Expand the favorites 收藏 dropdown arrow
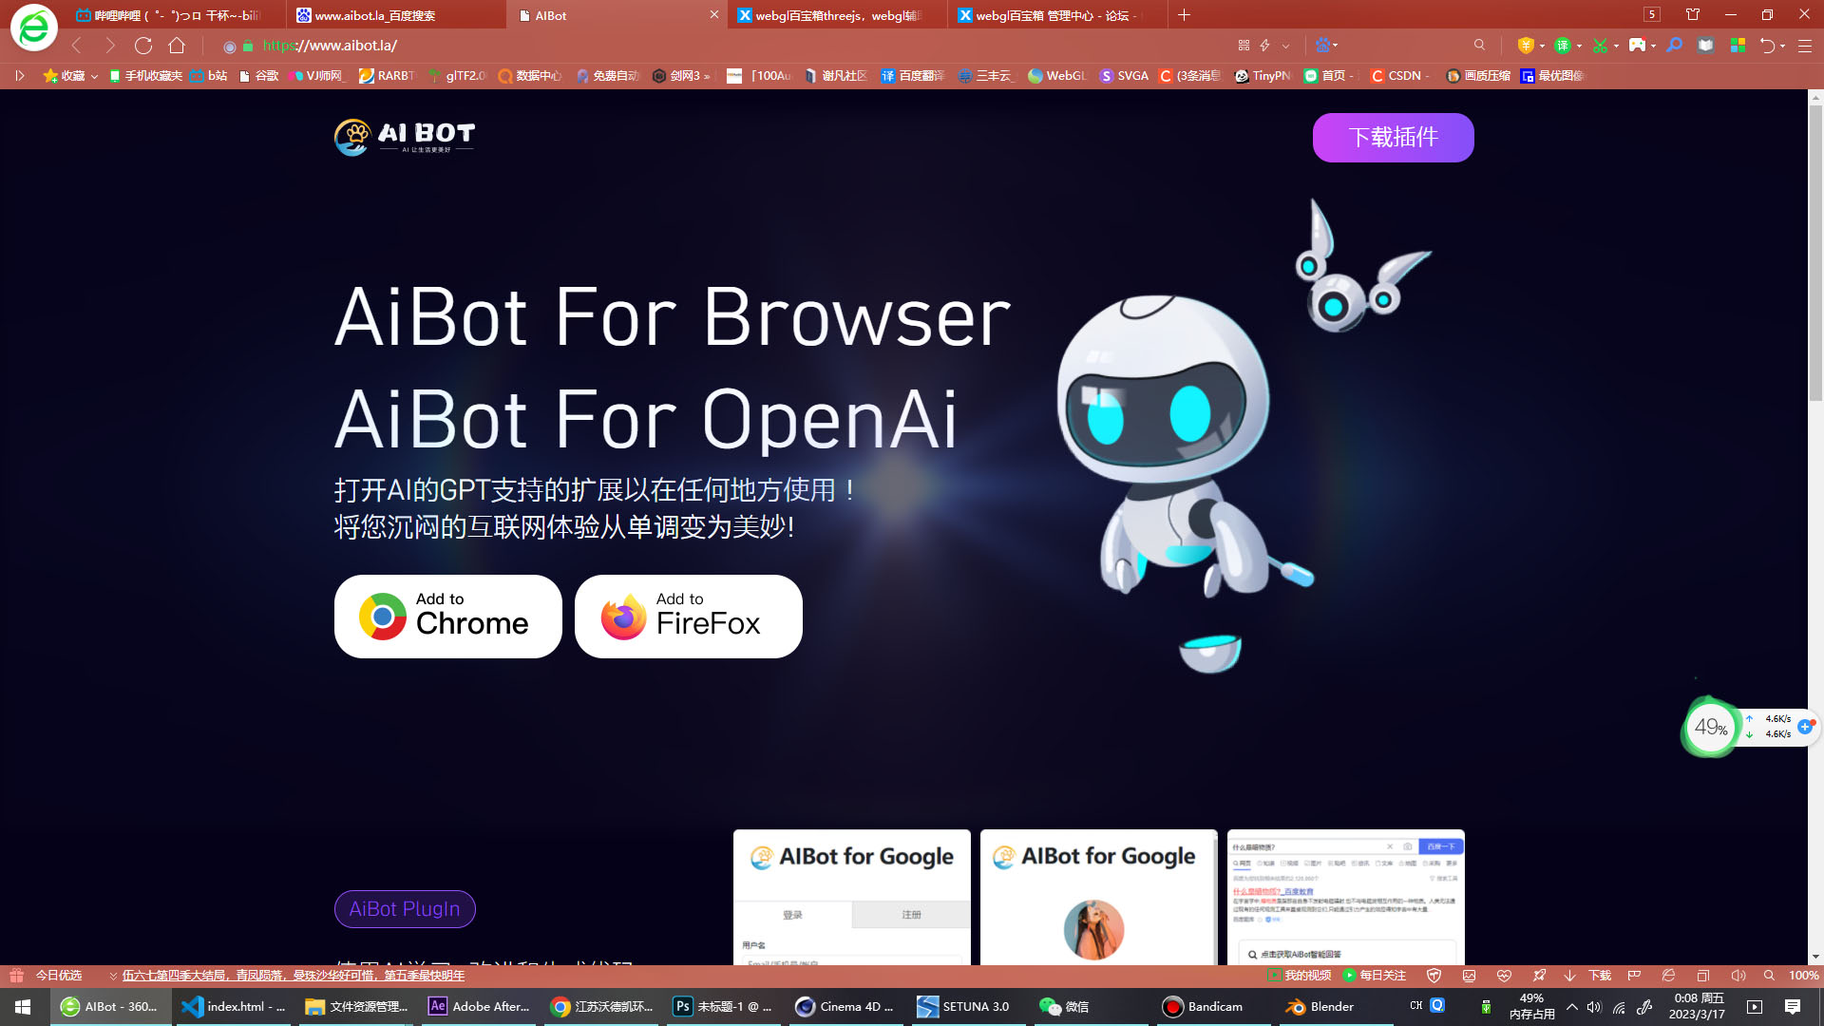The width and height of the screenshot is (1824, 1026). pos(94,76)
